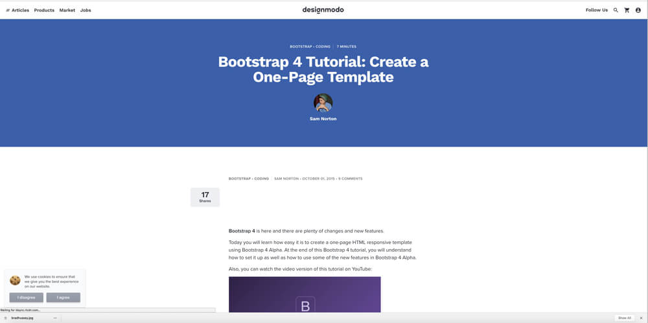
Task: Expand bradhussey.jpg download options menu
Action: coord(55,318)
